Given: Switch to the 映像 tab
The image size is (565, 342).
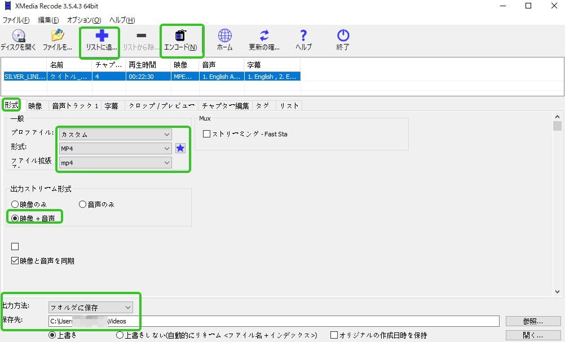Looking at the screenshot, I should (x=35, y=106).
